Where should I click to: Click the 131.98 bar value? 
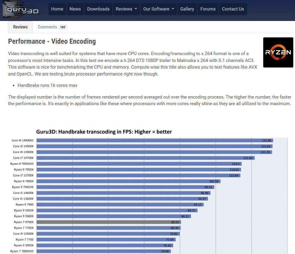point(266,141)
